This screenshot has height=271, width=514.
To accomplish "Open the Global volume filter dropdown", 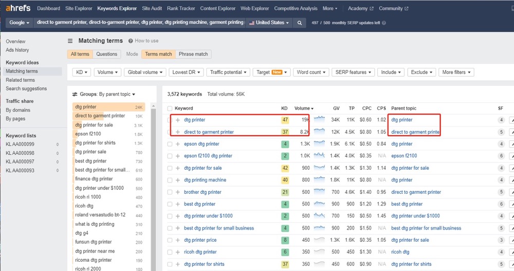I will click(x=145, y=72).
